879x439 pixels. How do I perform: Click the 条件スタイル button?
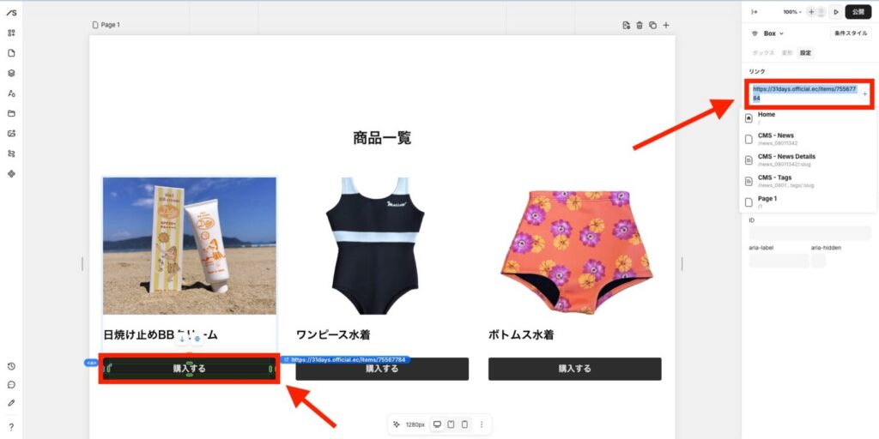[x=851, y=33]
